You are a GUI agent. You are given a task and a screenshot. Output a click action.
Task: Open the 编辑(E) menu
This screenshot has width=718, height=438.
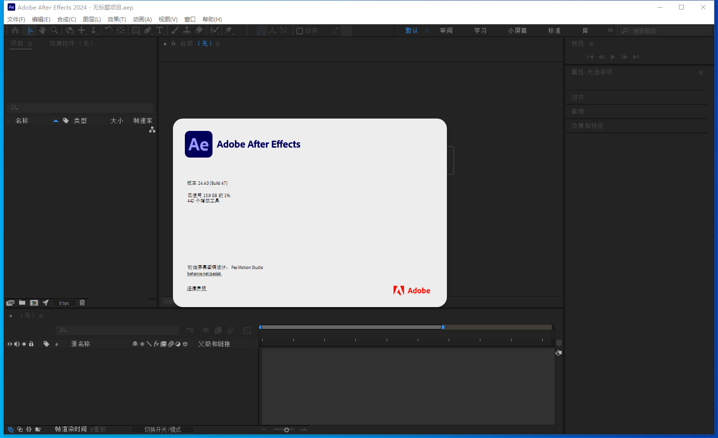41,20
